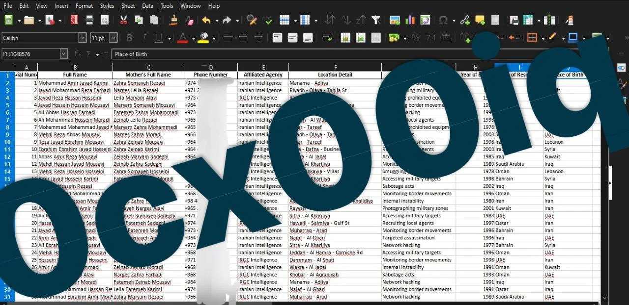Click the Headers and Footers icon
The height and width of the screenshot is (305, 629).
pos(495,20)
